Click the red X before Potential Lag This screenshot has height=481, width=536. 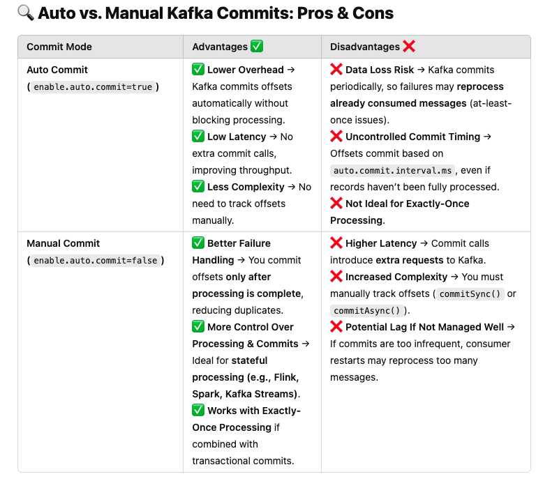coord(336,327)
